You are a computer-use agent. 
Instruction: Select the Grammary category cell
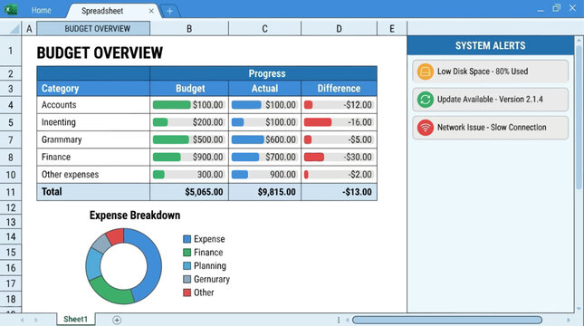tap(93, 139)
